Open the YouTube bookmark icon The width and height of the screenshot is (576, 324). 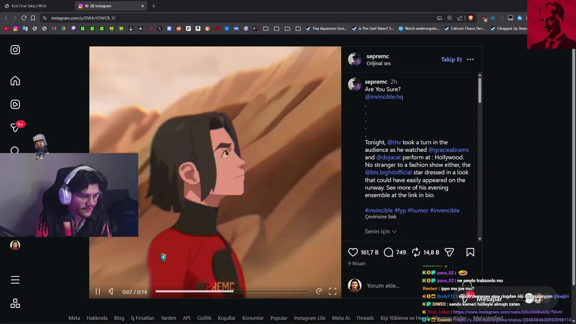point(6,28)
